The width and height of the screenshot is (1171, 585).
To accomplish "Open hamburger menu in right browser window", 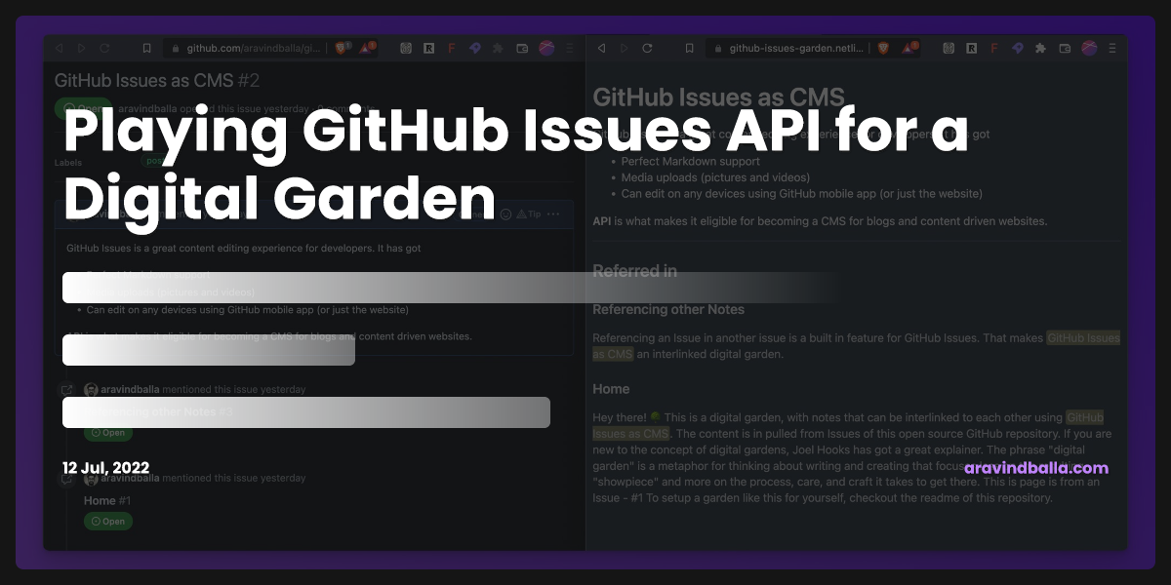I will 1112,48.
